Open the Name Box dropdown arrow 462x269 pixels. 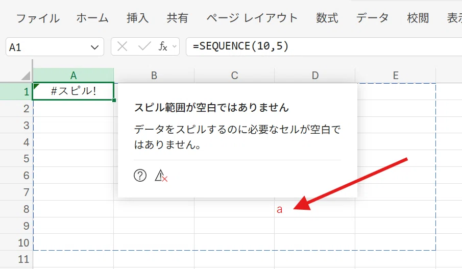point(94,47)
